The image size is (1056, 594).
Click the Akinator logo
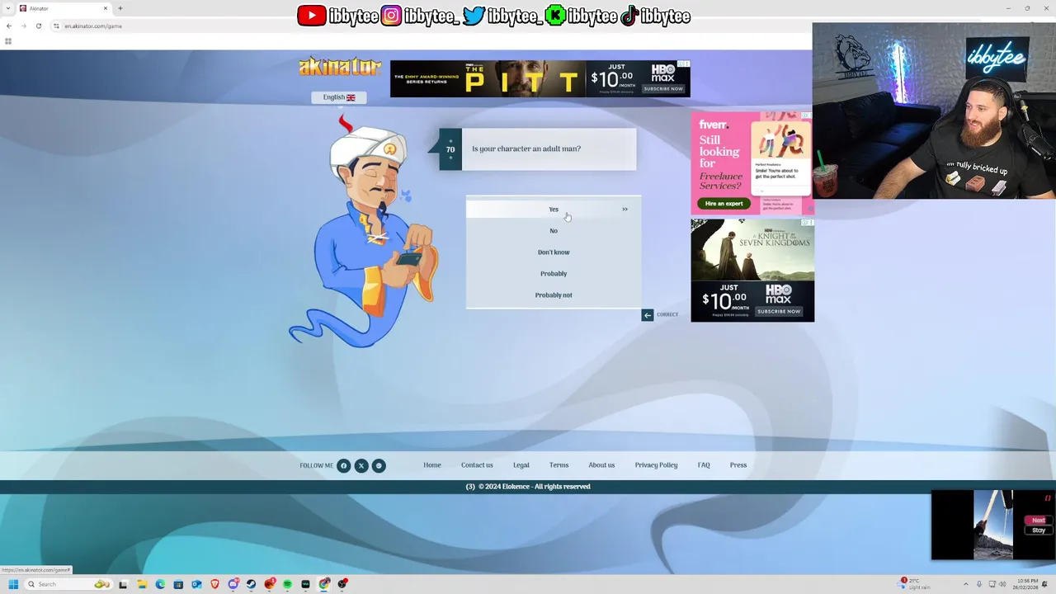tap(340, 66)
